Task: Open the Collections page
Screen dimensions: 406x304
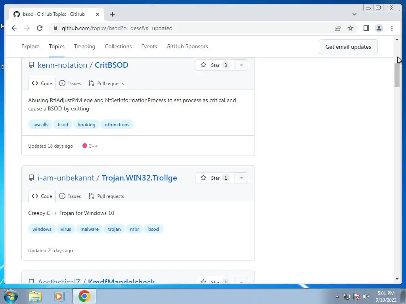Action: 118,47
